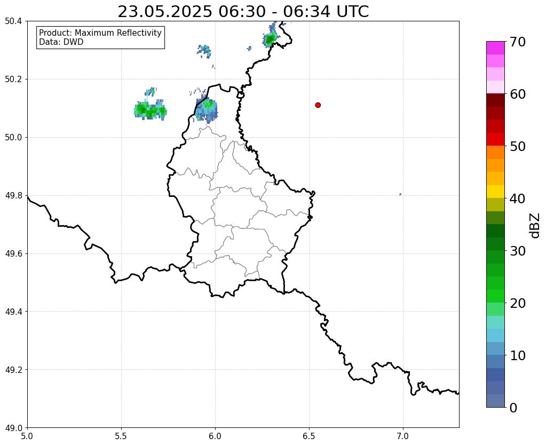The width and height of the screenshot is (546, 445).
Task: Click the 49.4 latitude axis label
Action: click(x=13, y=312)
